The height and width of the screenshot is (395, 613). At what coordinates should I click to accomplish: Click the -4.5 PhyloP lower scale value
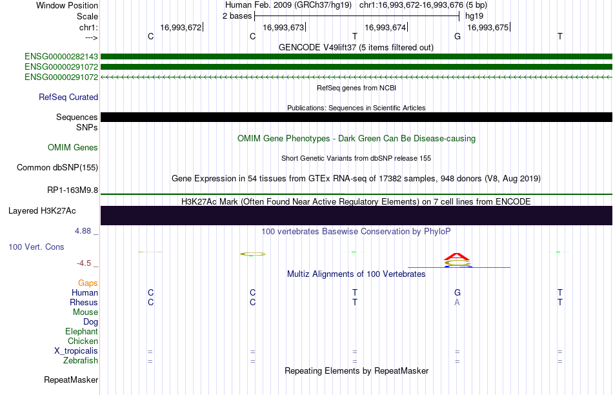pyautogui.click(x=84, y=263)
